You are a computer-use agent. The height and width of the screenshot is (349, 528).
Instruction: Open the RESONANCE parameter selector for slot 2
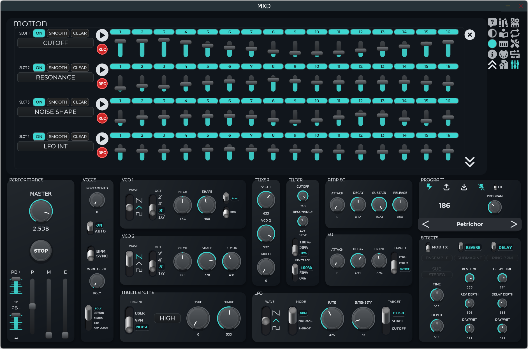55,77
